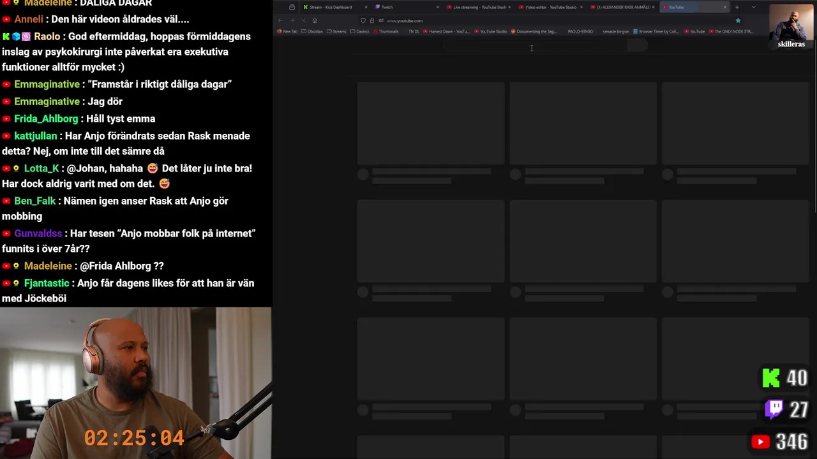Go back with the browser back arrow

tap(280, 20)
